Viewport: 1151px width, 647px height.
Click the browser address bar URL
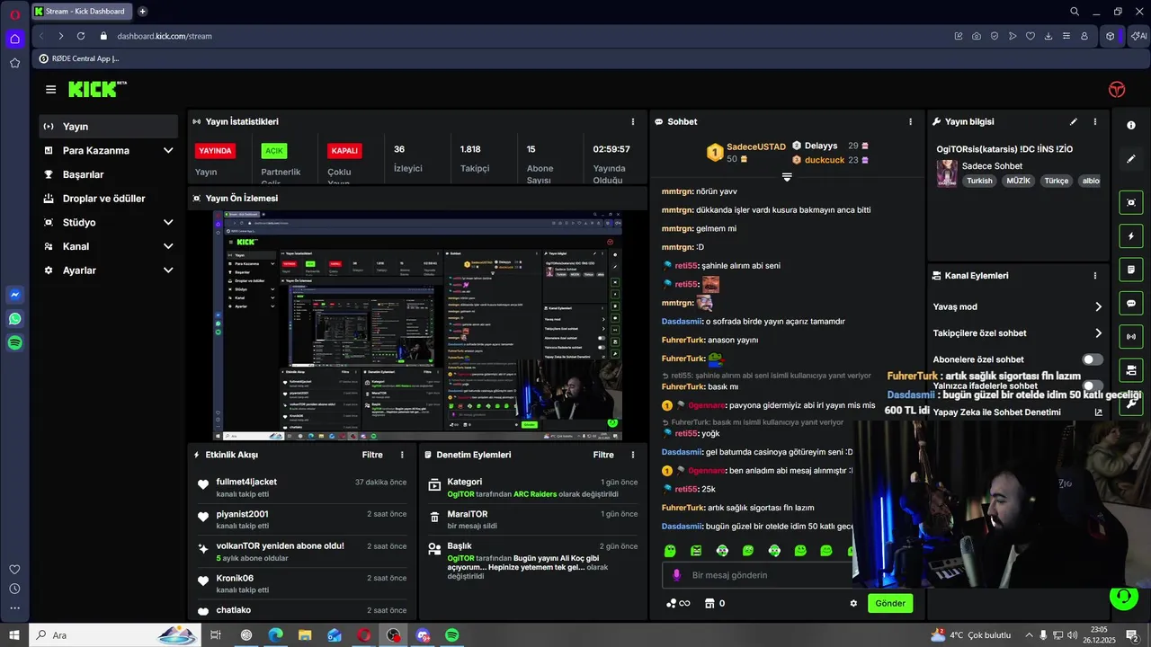point(165,36)
